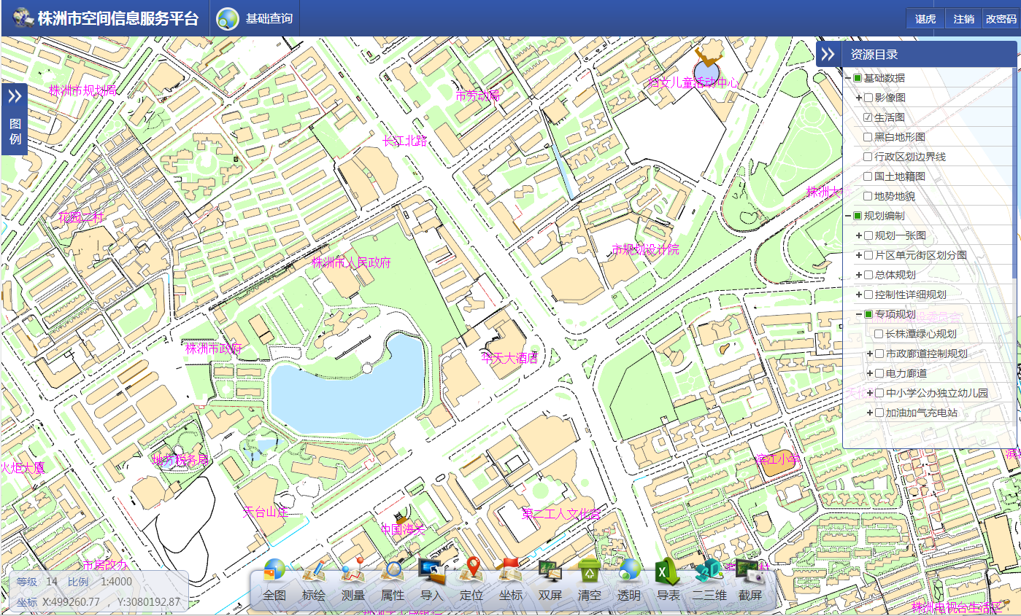Expand the 影像图 tree node
Viewport: 1021px width, 616px height.
858,98
